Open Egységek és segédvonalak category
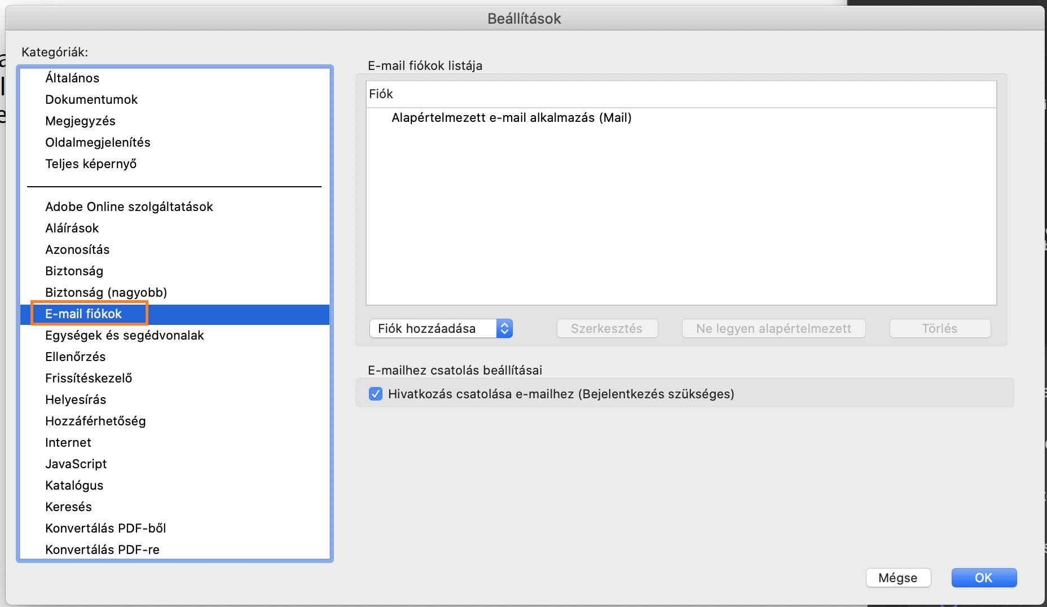The width and height of the screenshot is (1047, 607). pyautogui.click(x=175, y=335)
